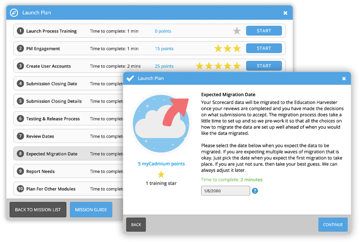The height and width of the screenshot is (242, 360).
Task: Open the Mission Guide
Action: 91,209
